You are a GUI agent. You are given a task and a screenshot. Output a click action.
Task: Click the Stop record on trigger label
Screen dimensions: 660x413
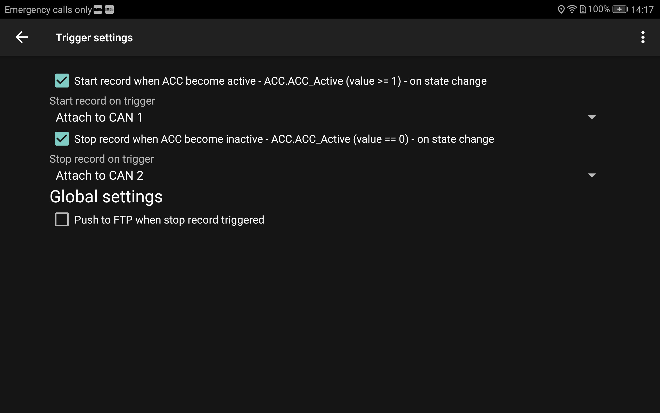coord(102,159)
